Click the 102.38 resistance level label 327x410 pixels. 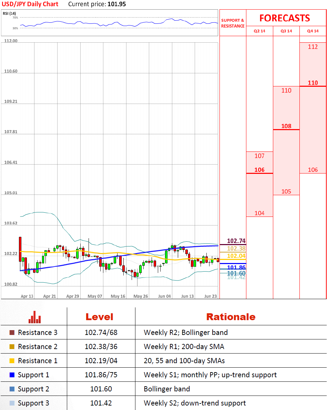(236, 249)
